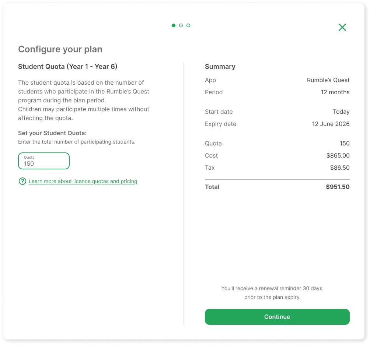Select the third step indicator dot
370x345 pixels.
(x=188, y=25)
